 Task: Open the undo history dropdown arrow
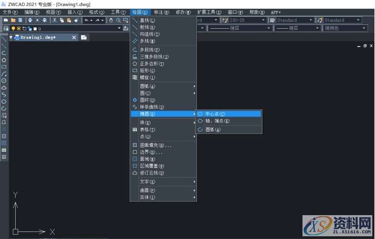[91, 21]
